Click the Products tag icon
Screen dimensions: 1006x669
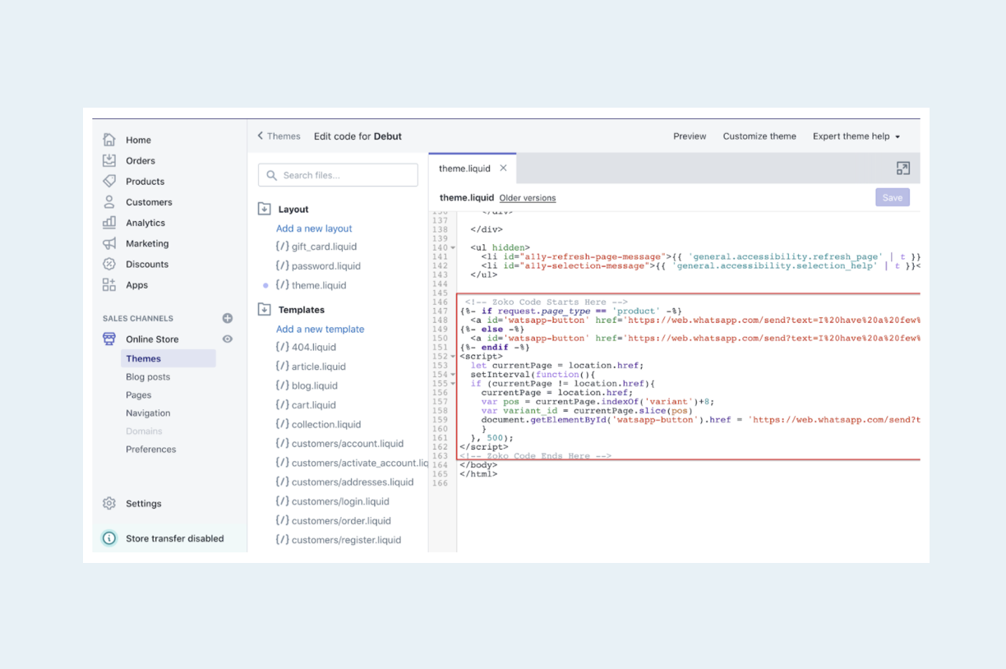109,181
